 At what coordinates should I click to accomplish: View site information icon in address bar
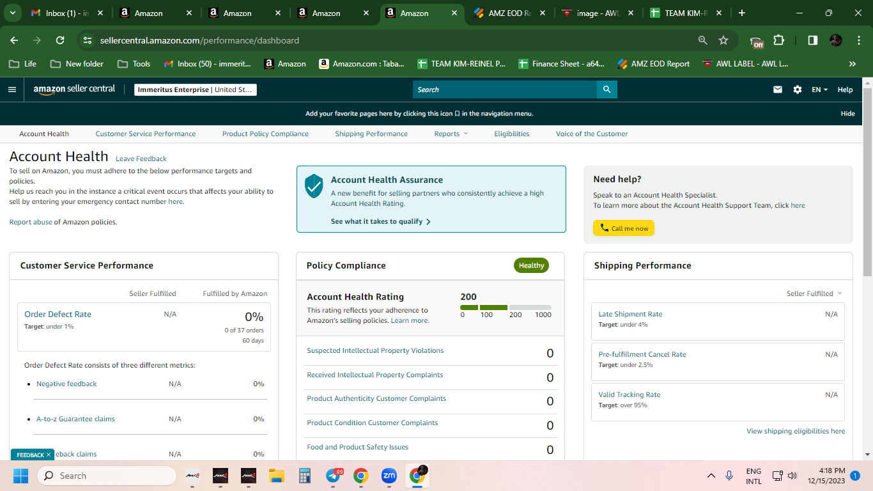pos(88,40)
